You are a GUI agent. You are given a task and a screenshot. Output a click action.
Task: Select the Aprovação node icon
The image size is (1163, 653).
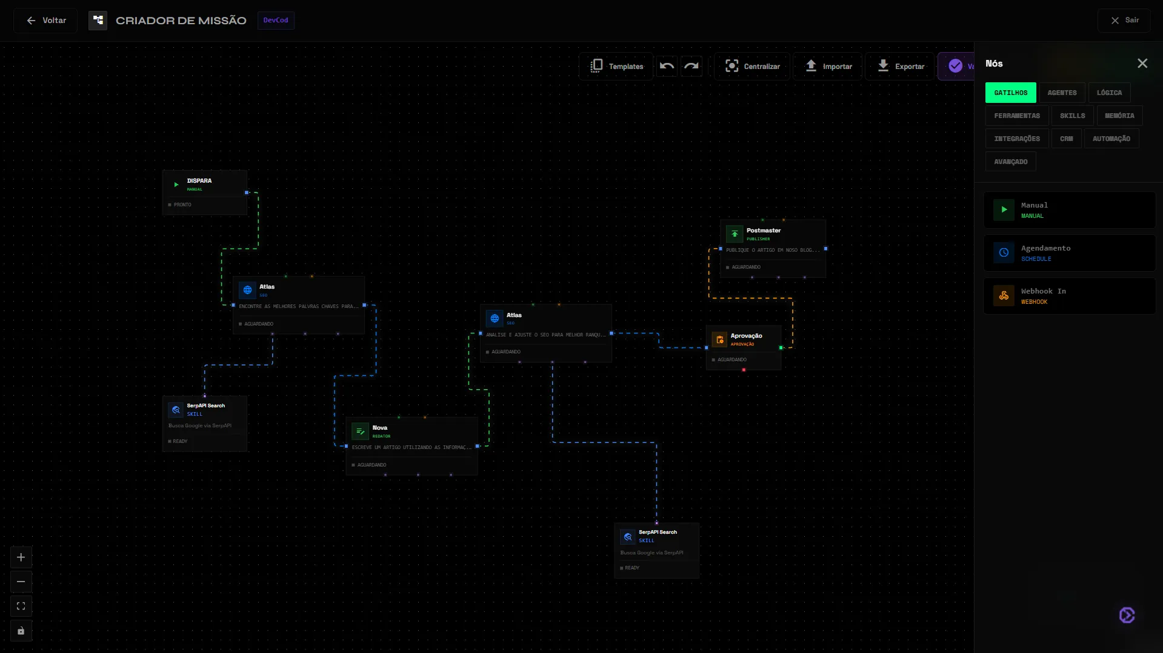coord(719,340)
